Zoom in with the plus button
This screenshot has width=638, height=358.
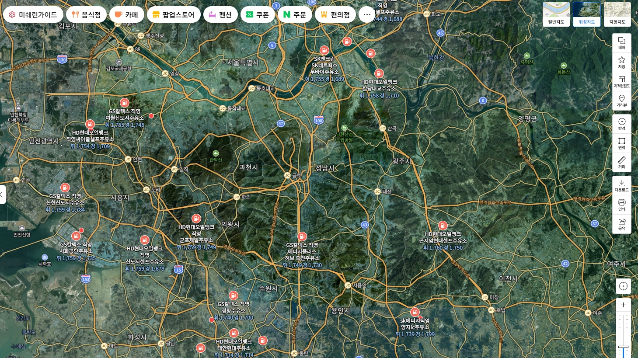point(624,305)
